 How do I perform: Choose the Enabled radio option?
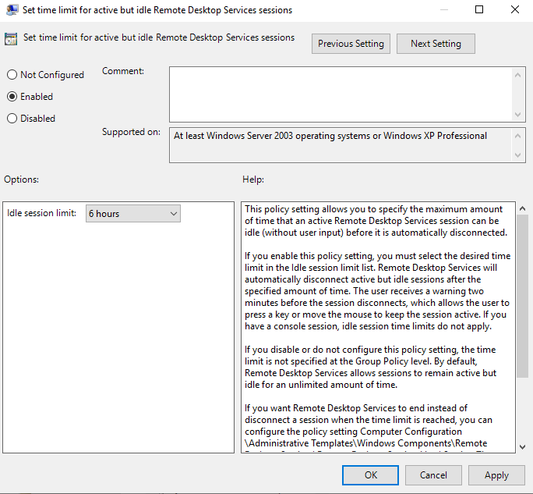12,97
